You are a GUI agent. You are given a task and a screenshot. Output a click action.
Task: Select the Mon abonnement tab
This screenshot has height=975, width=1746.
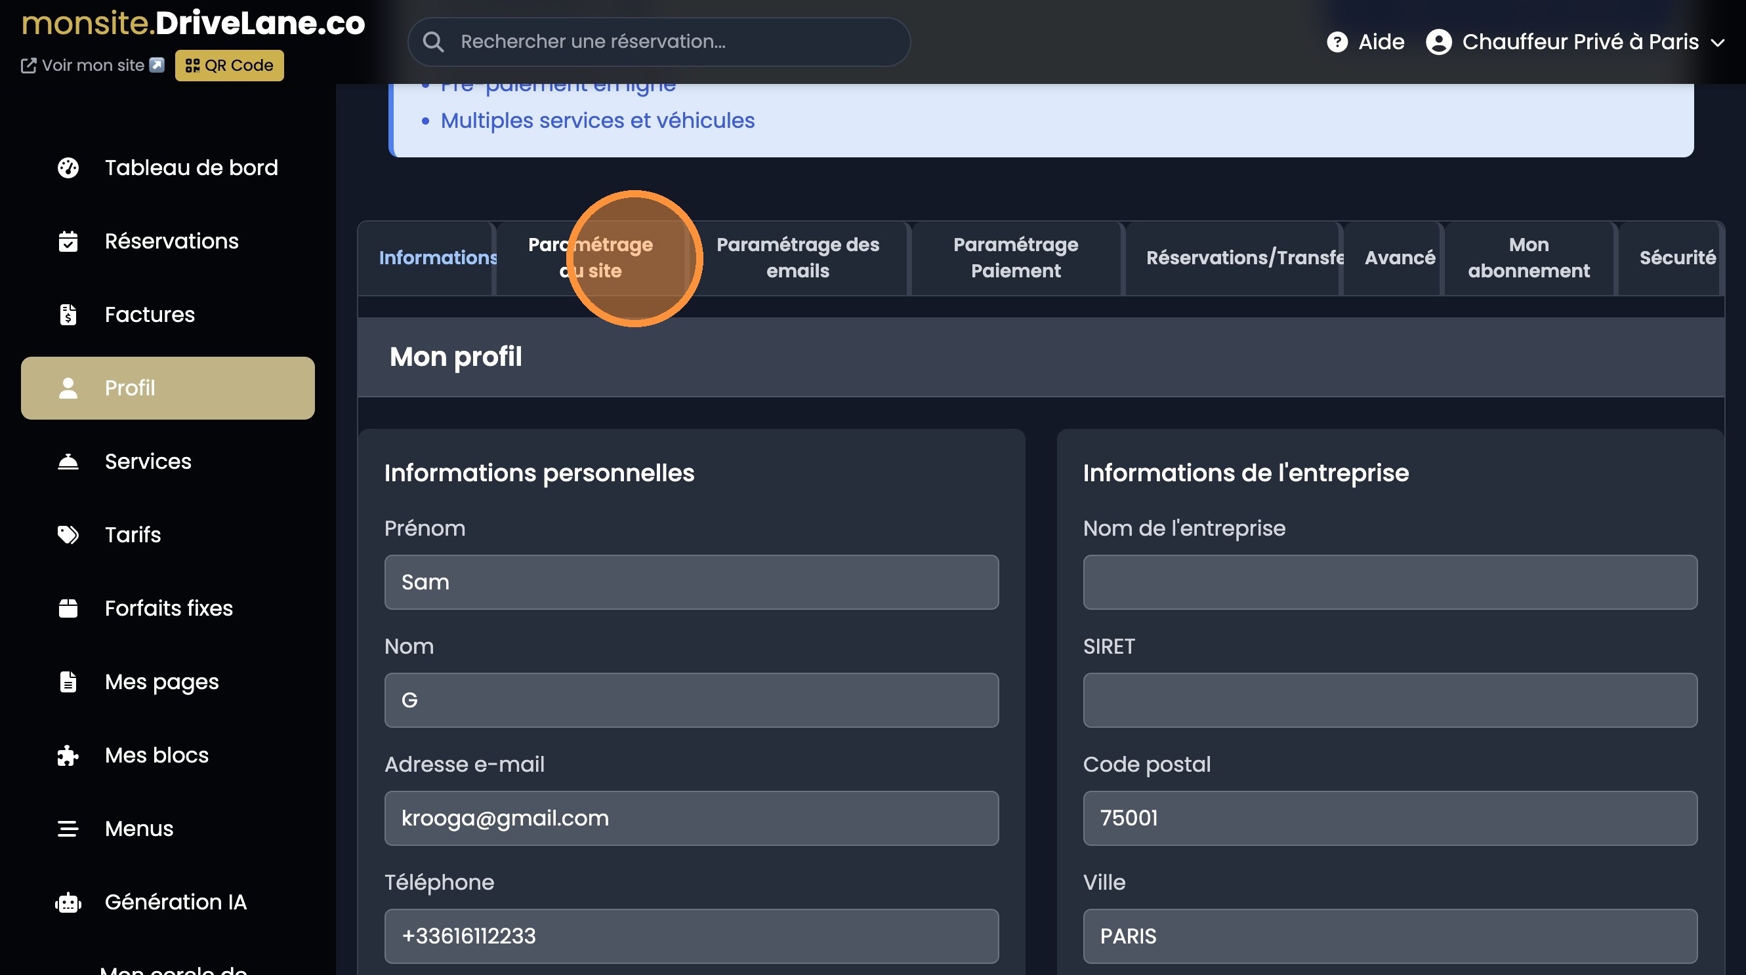(x=1528, y=257)
